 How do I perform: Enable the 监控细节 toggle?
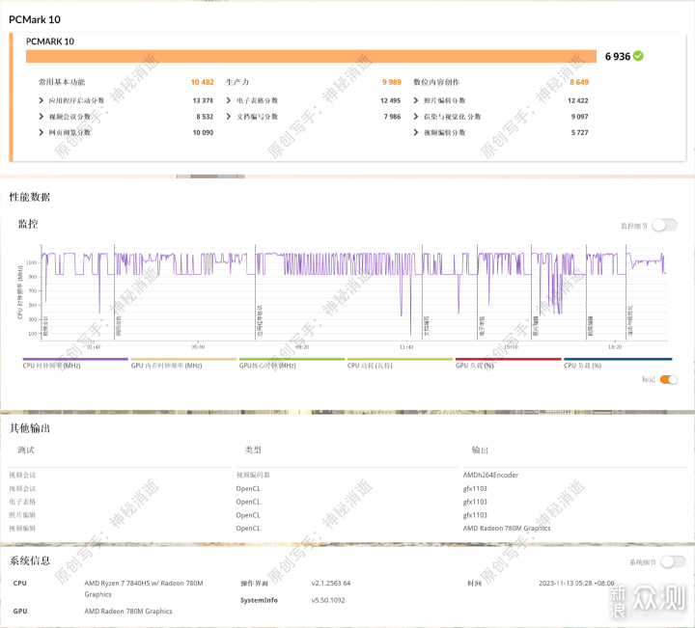click(x=664, y=226)
